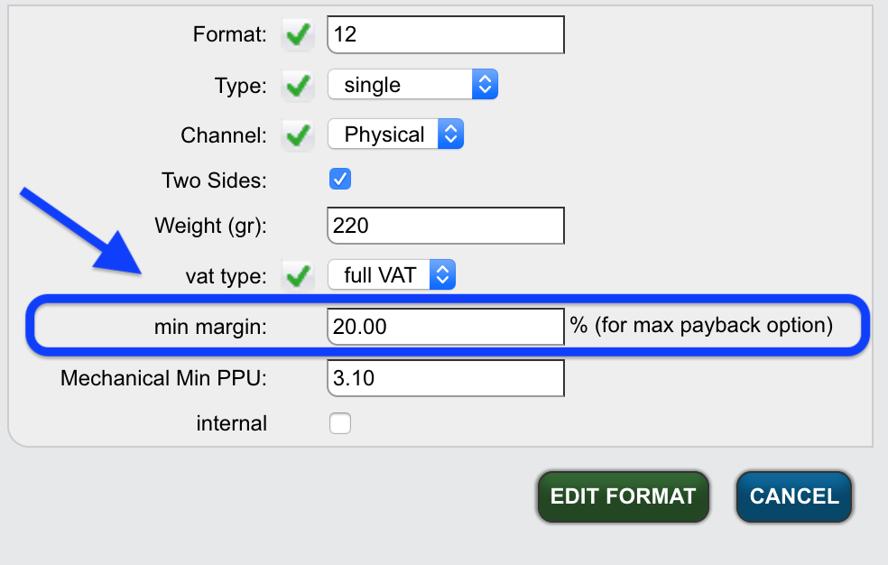Viewport: 888px width, 565px height.
Task: Click green checkmark beside vat type
Action: pos(298,275)
